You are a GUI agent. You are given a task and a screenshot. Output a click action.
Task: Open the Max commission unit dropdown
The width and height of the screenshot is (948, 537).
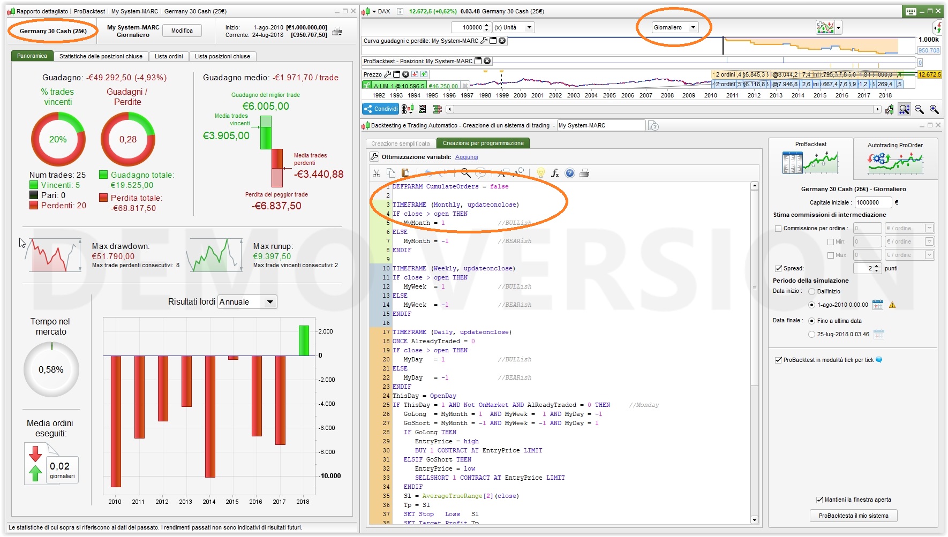(x=909, y=255)
